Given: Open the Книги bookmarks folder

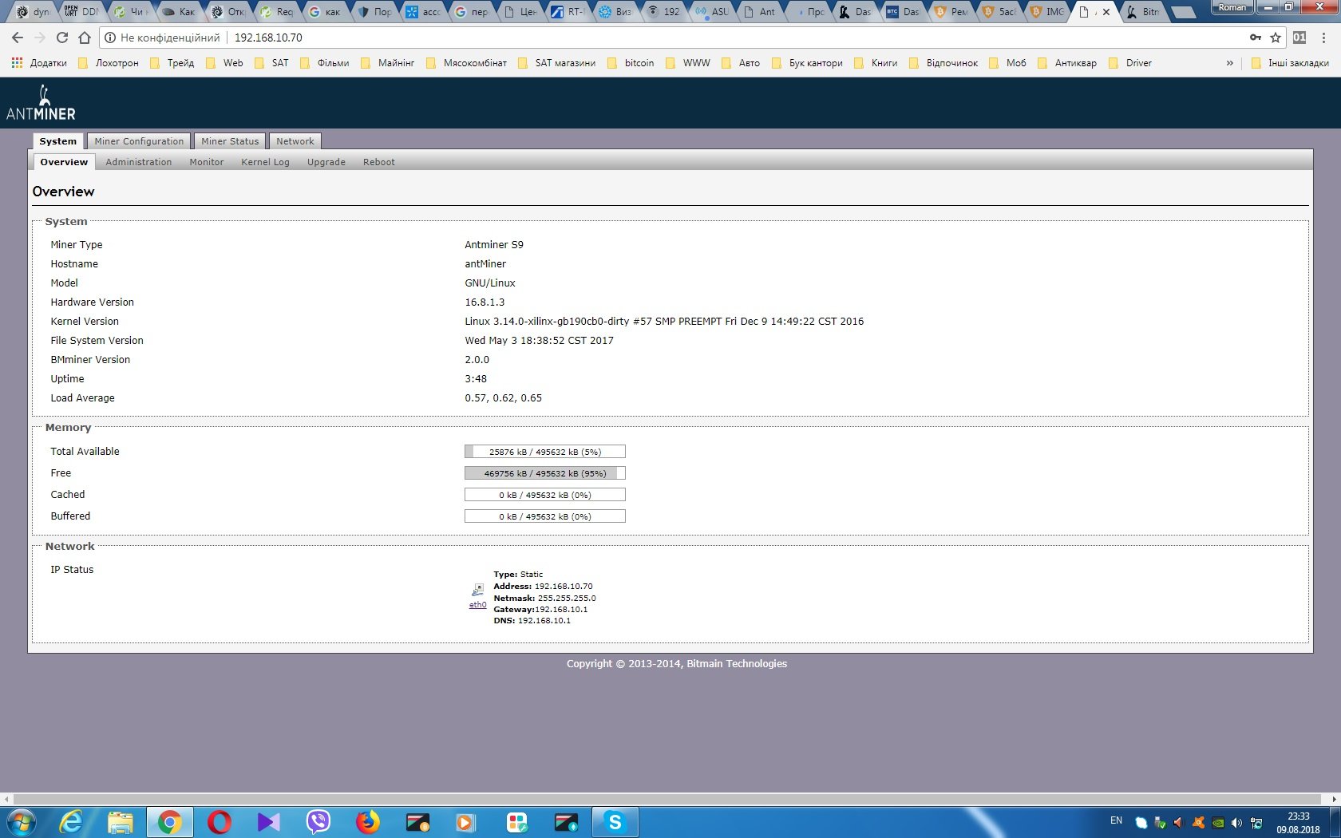Looking at the screenshot, I should (876, 63).
